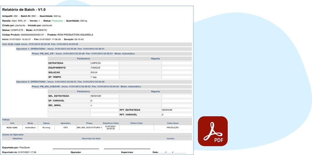Select the RPT_ESTRATEGIA report cell
312x155 pixels.
(x=140, y=110)
